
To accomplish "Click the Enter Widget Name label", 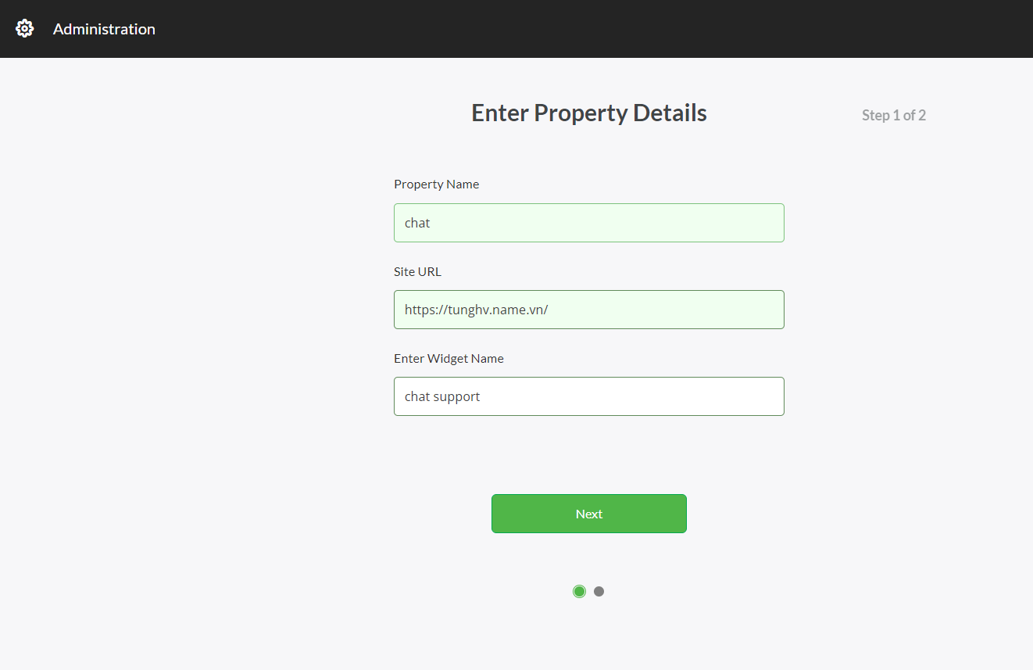I will pos(449,359).
